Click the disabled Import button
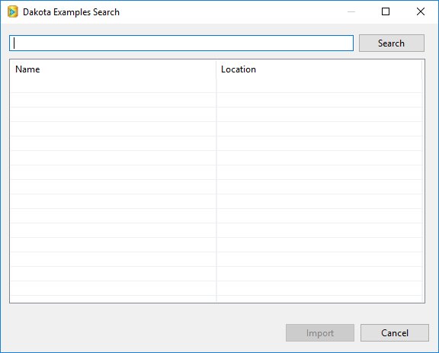The height and width of the screenshot is (353, 439). (x=320, y=333)
